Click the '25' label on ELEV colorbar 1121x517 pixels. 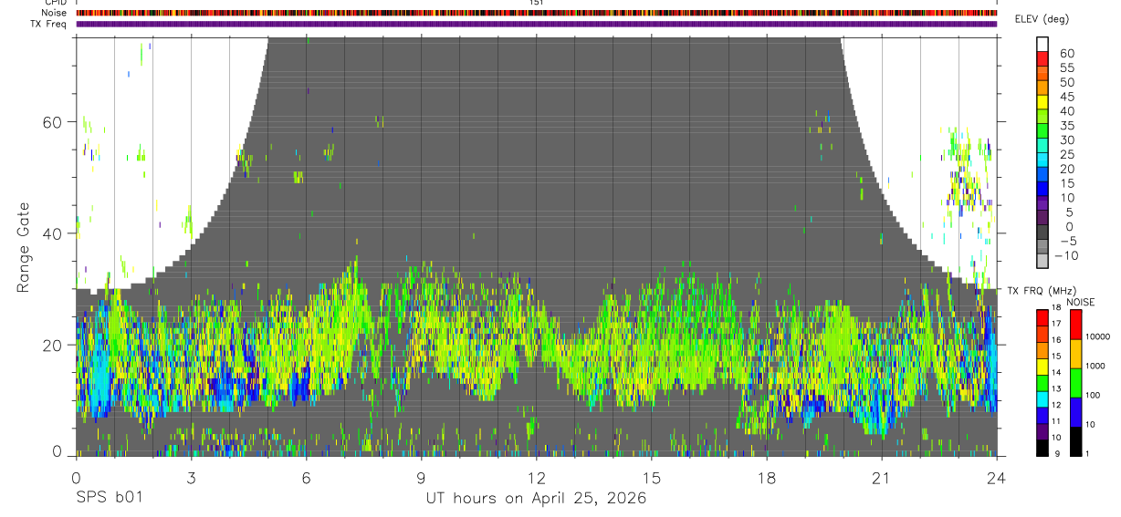click(x=1067, y=154)
